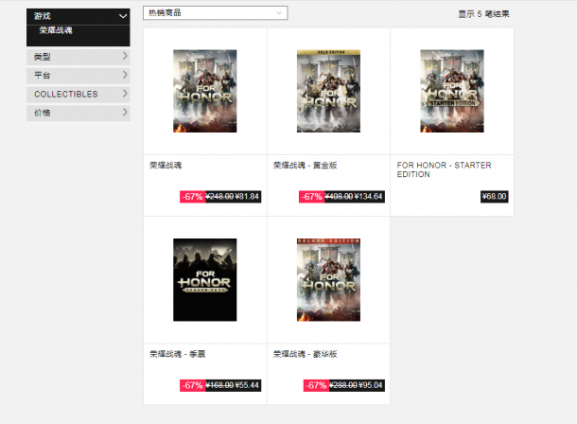577x424 pixels.
Task: Open the Starter Edition cover image
Action: (x=452, y=91)
